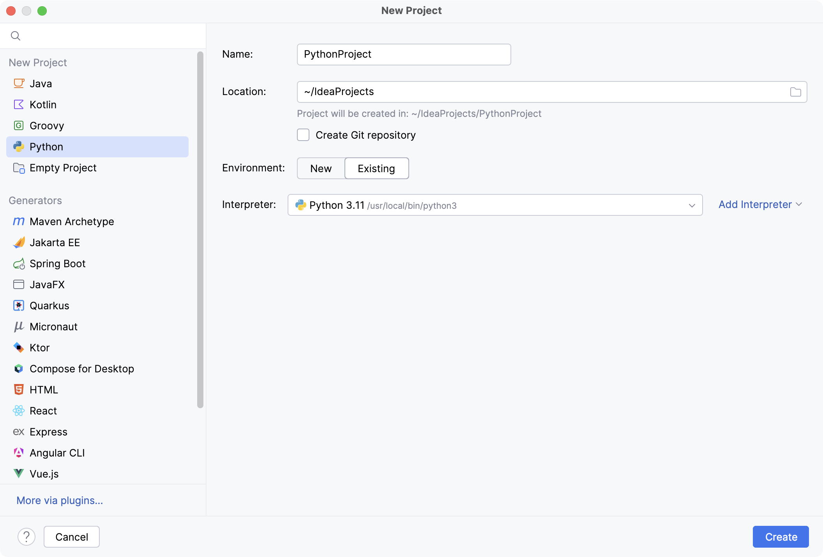Open More via plugins link

60,501
